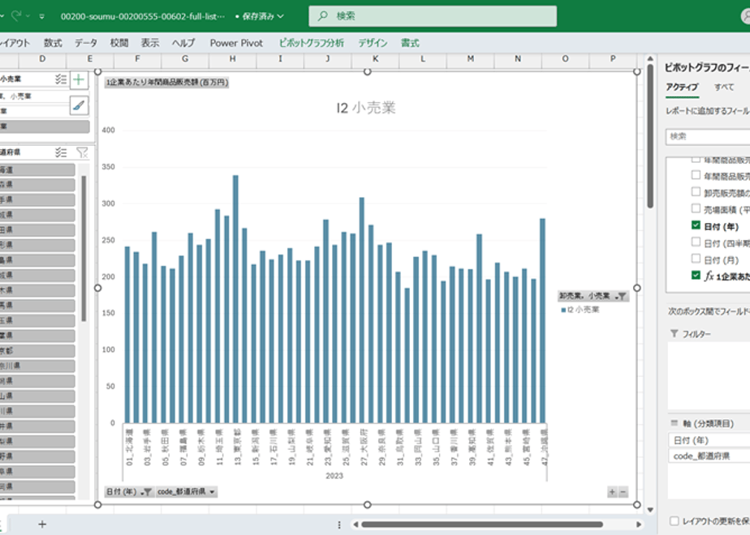Select column header H
This screenshot has width=750, height=535.
[x=232, y=58]
